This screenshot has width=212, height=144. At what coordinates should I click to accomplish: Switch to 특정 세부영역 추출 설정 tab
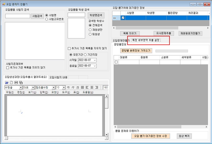pyautogui.click(x=146, y=40)
